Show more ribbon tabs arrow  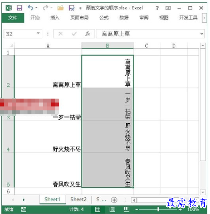point(204,18)
